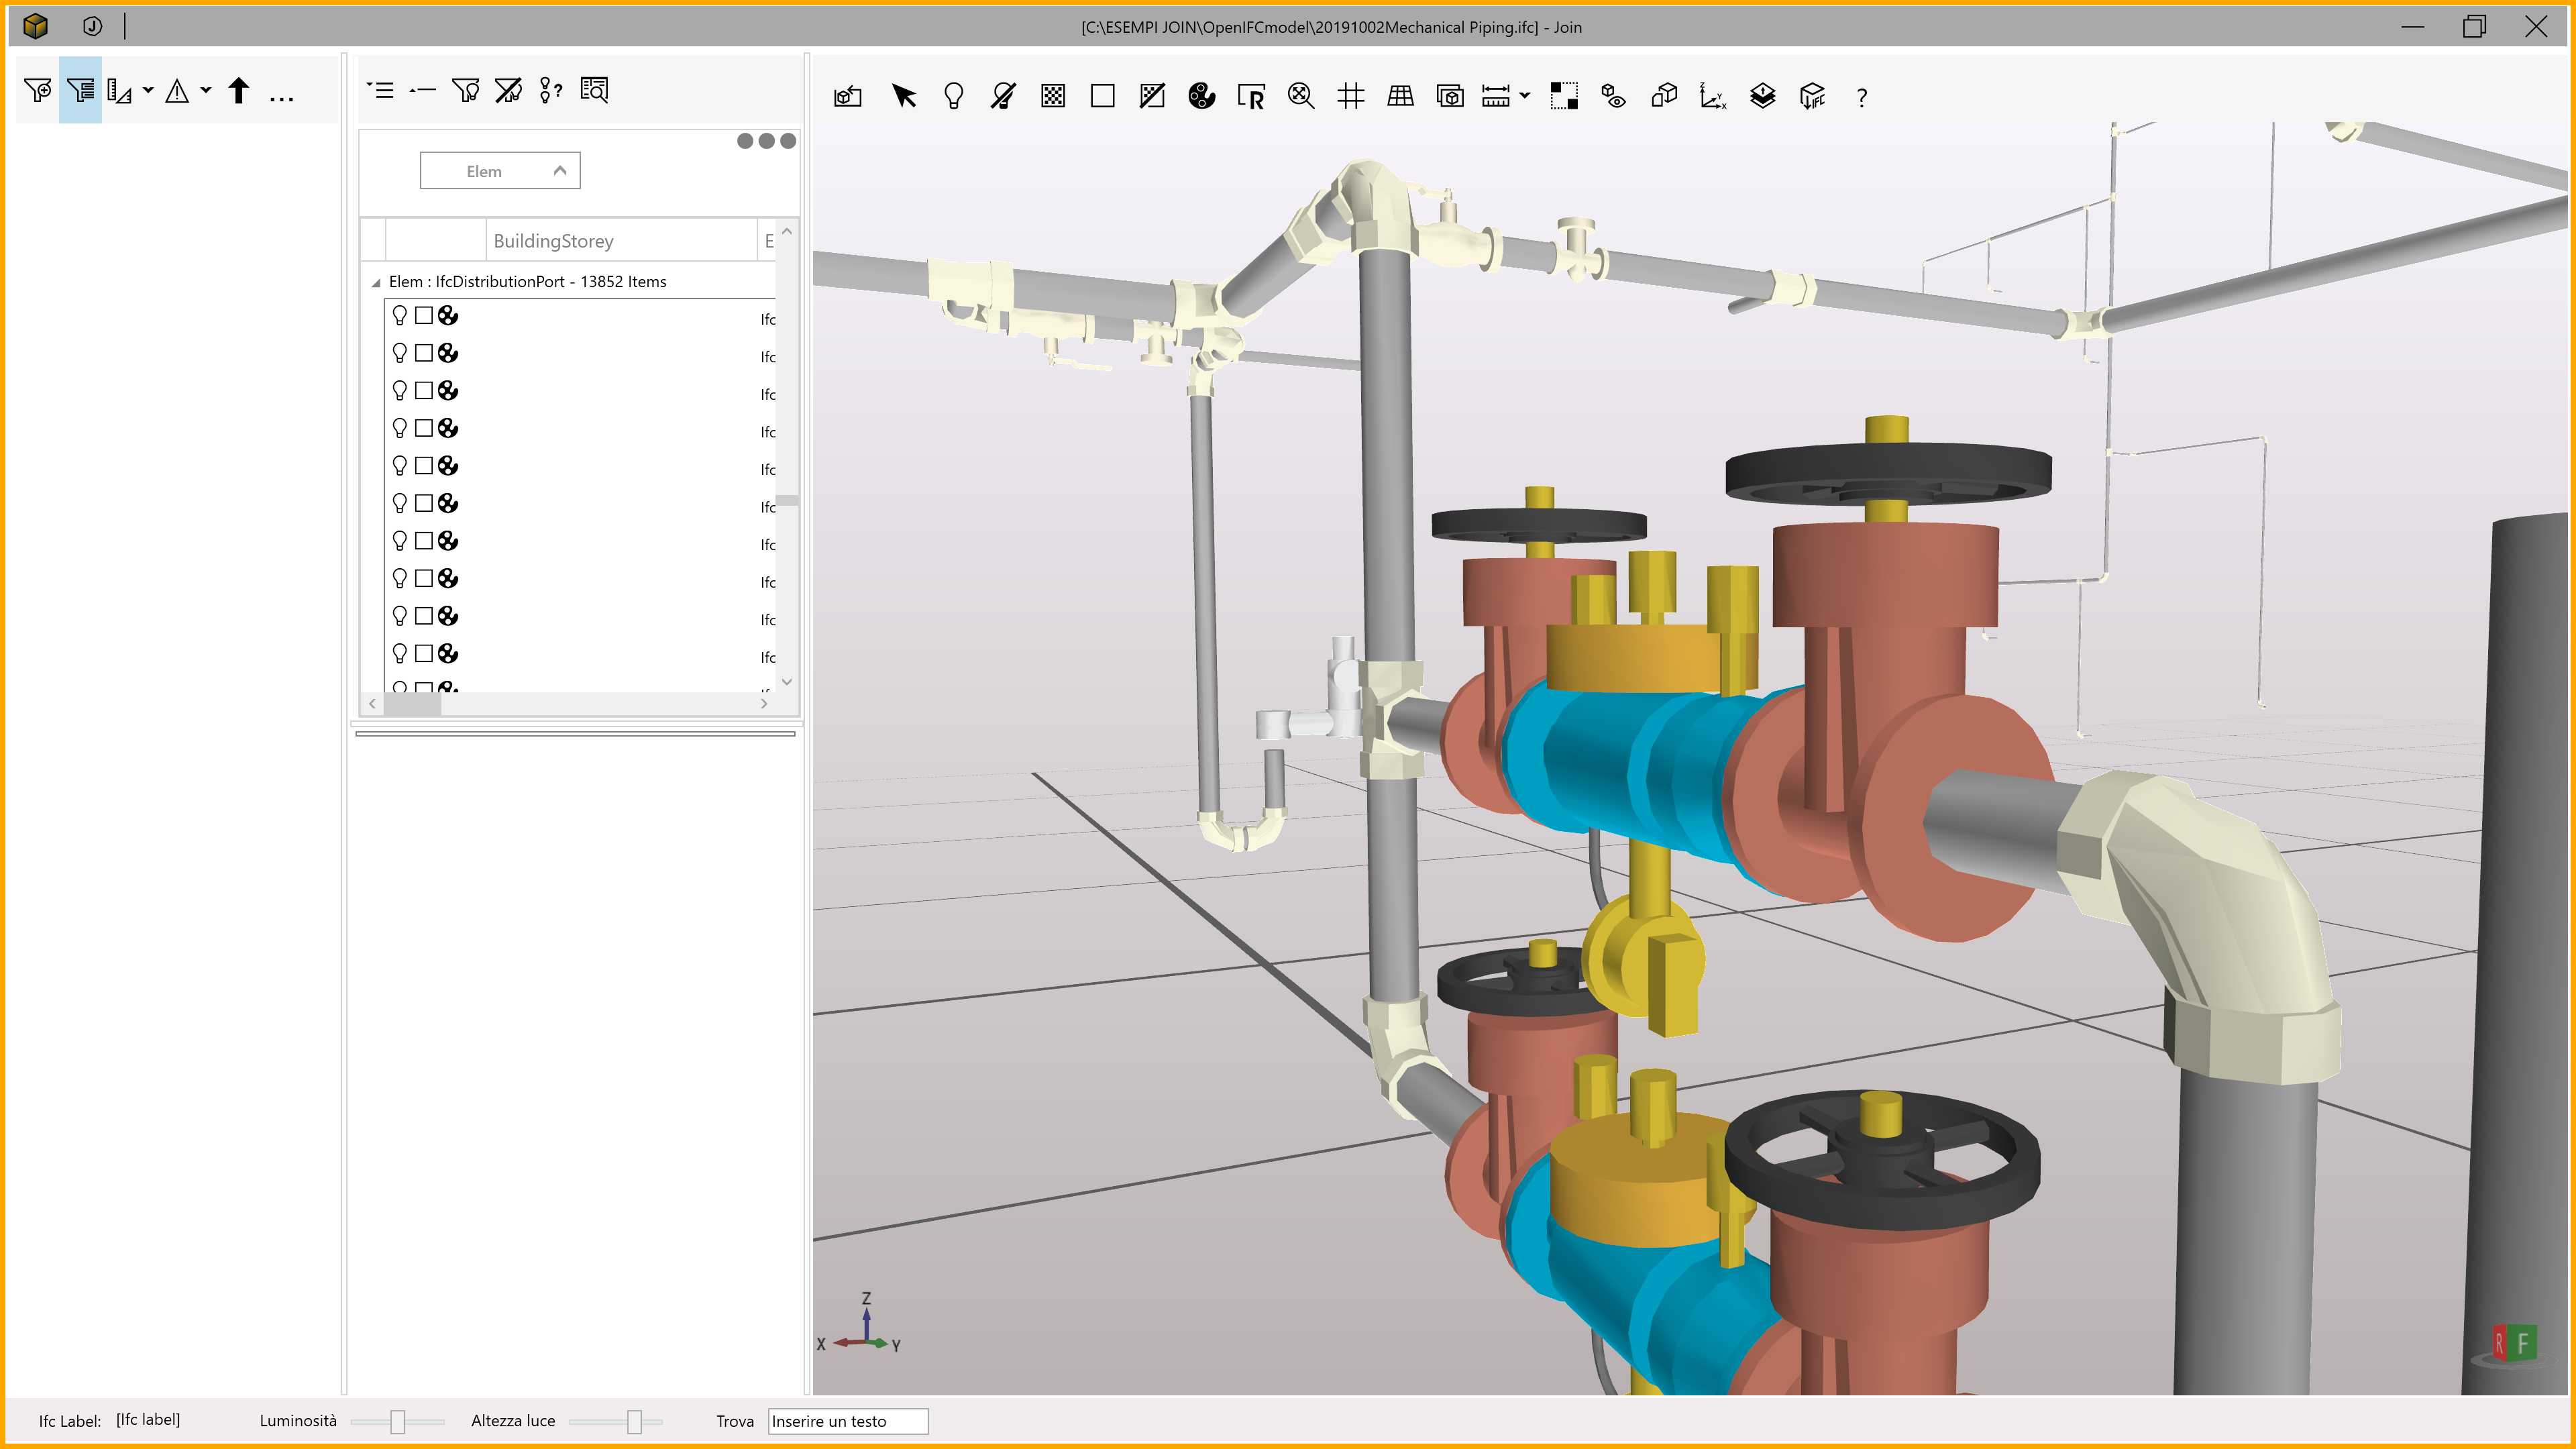Click the color palette icon in 3D toolbar
The image size is (2576, 1449).
click(x=1201, y=96)
